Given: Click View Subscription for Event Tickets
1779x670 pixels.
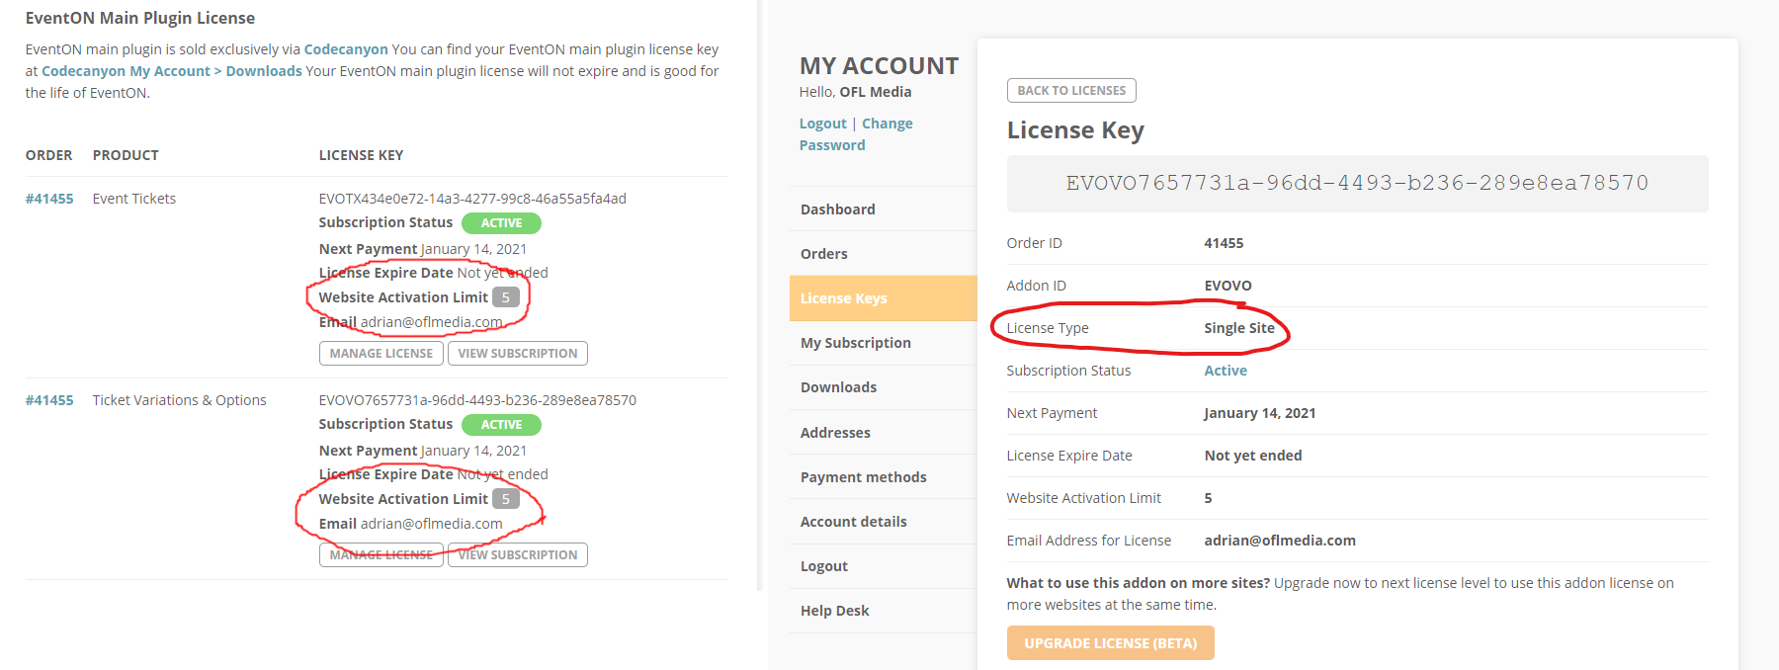Looking at the screenshot, I should 517,354.
